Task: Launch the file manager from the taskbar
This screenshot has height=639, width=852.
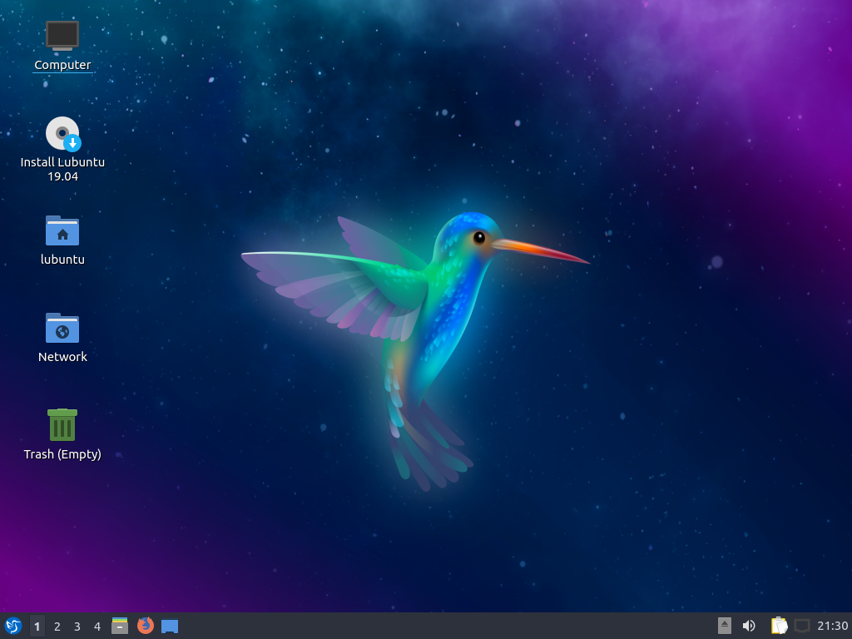Action: [x=120, y=626]
